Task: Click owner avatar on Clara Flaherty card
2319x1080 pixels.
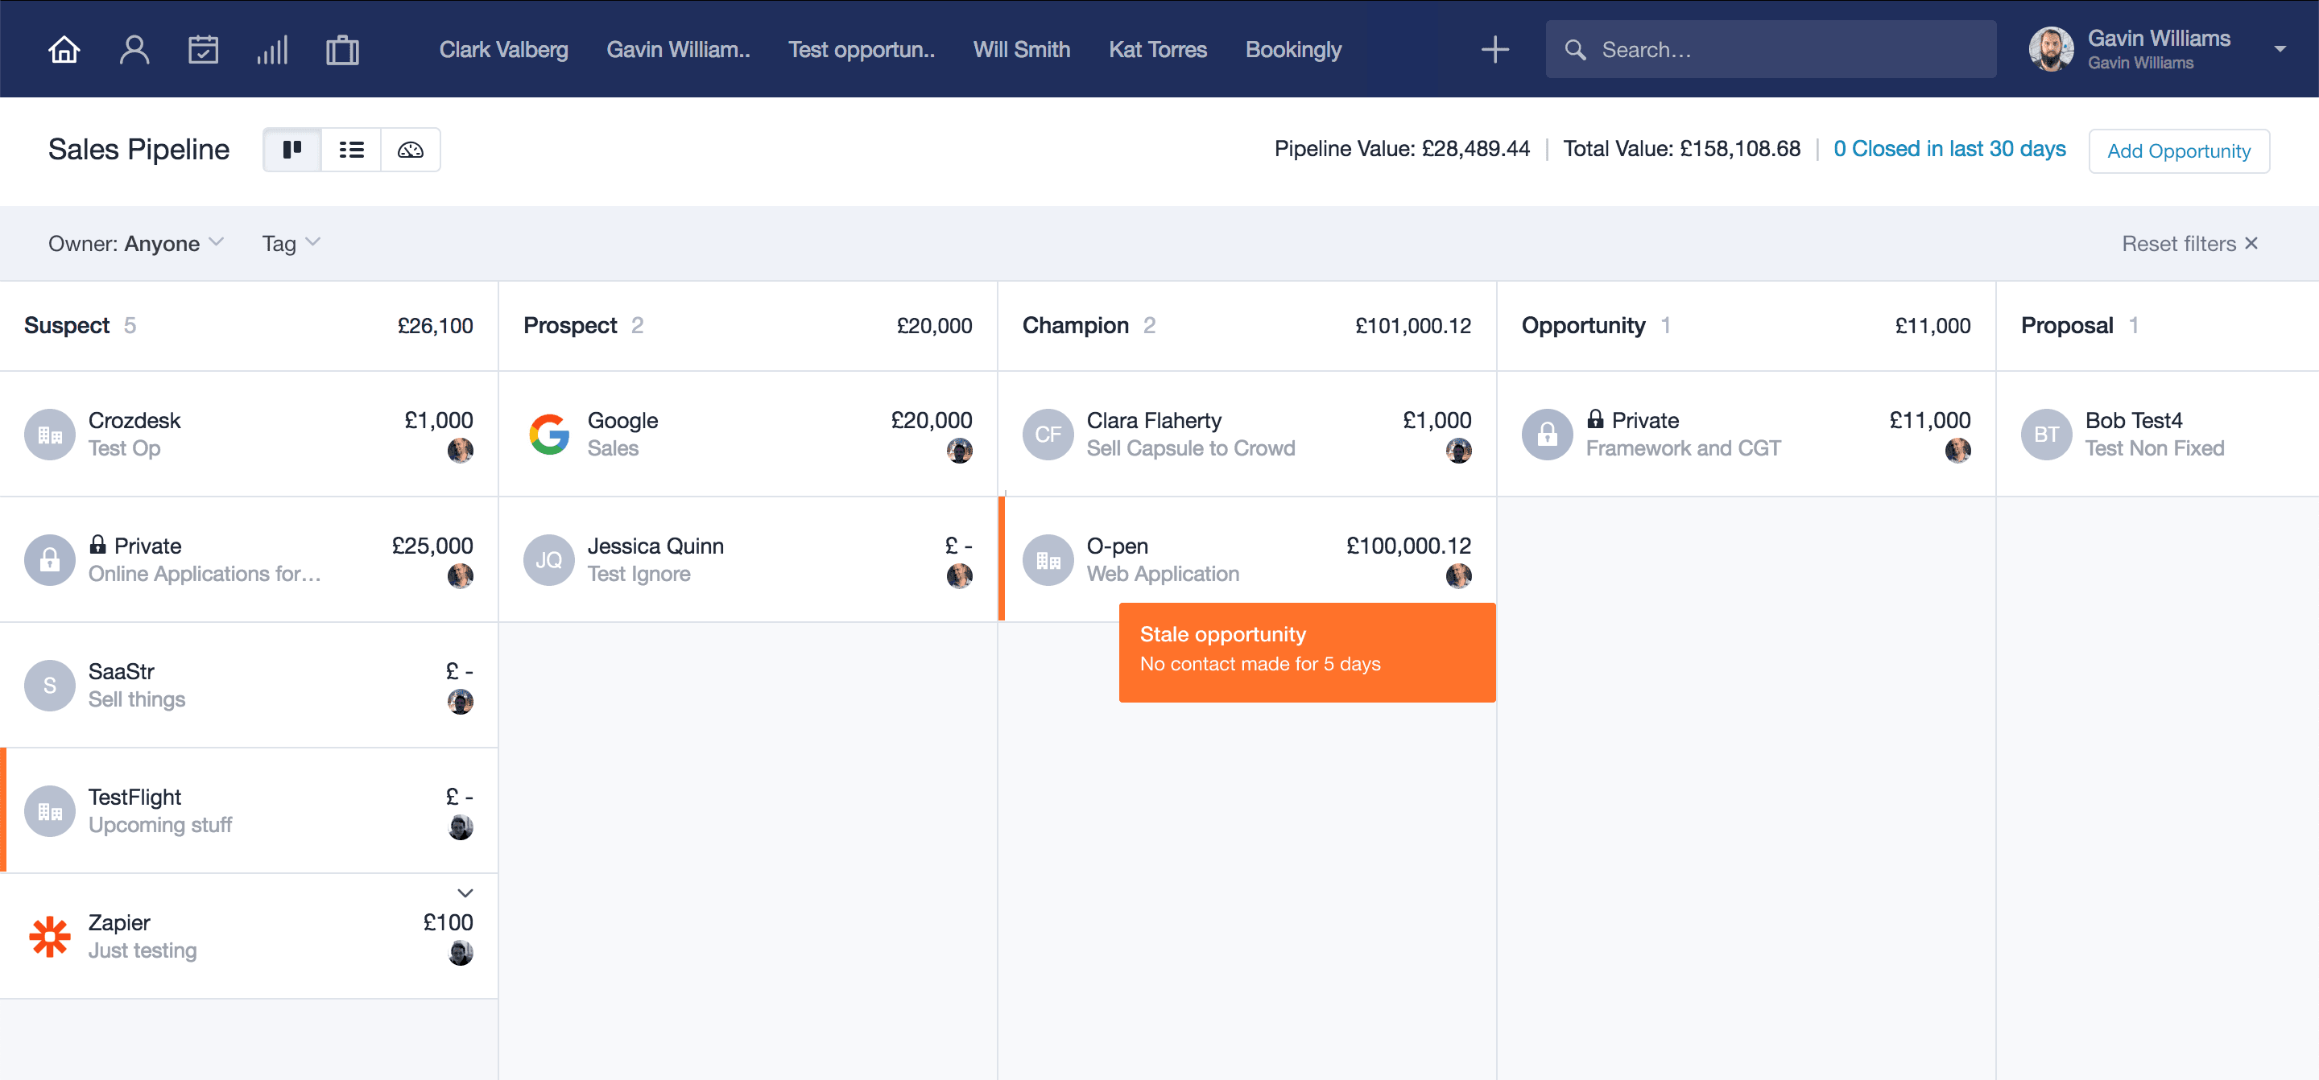Action: point(1458,450)
